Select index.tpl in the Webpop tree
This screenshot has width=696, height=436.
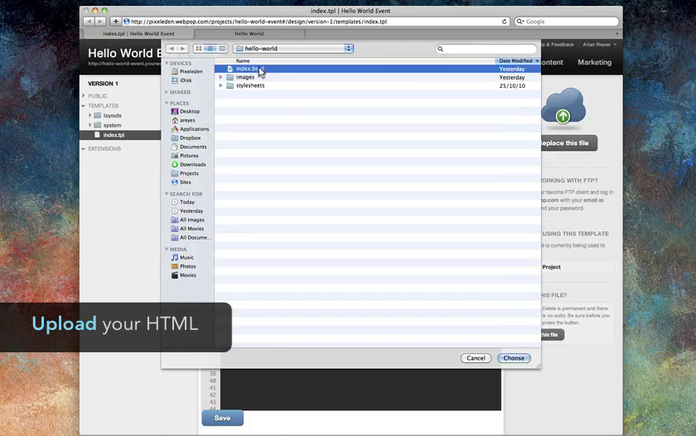tap(120, 135)
